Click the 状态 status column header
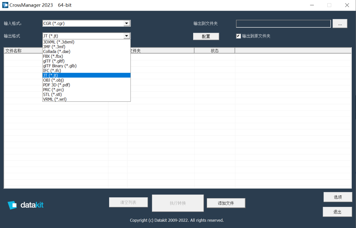Screen dimensions: 356x228 tap(215, 51)
